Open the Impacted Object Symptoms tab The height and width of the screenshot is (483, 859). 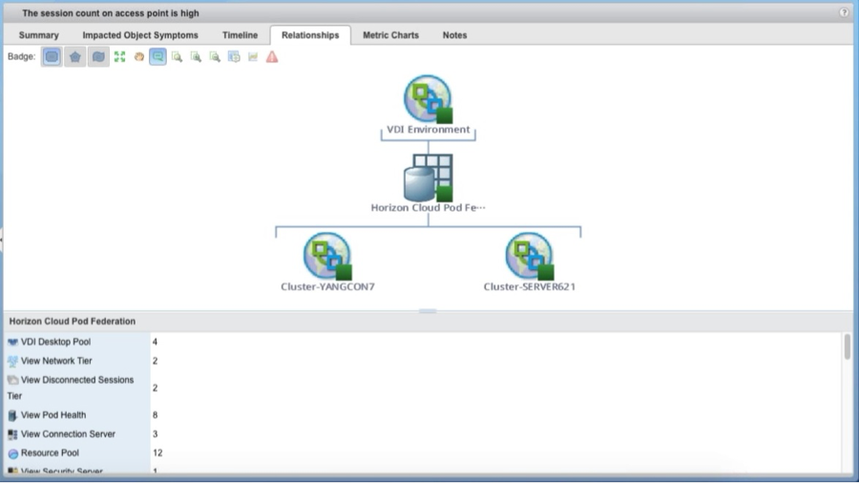140,35
